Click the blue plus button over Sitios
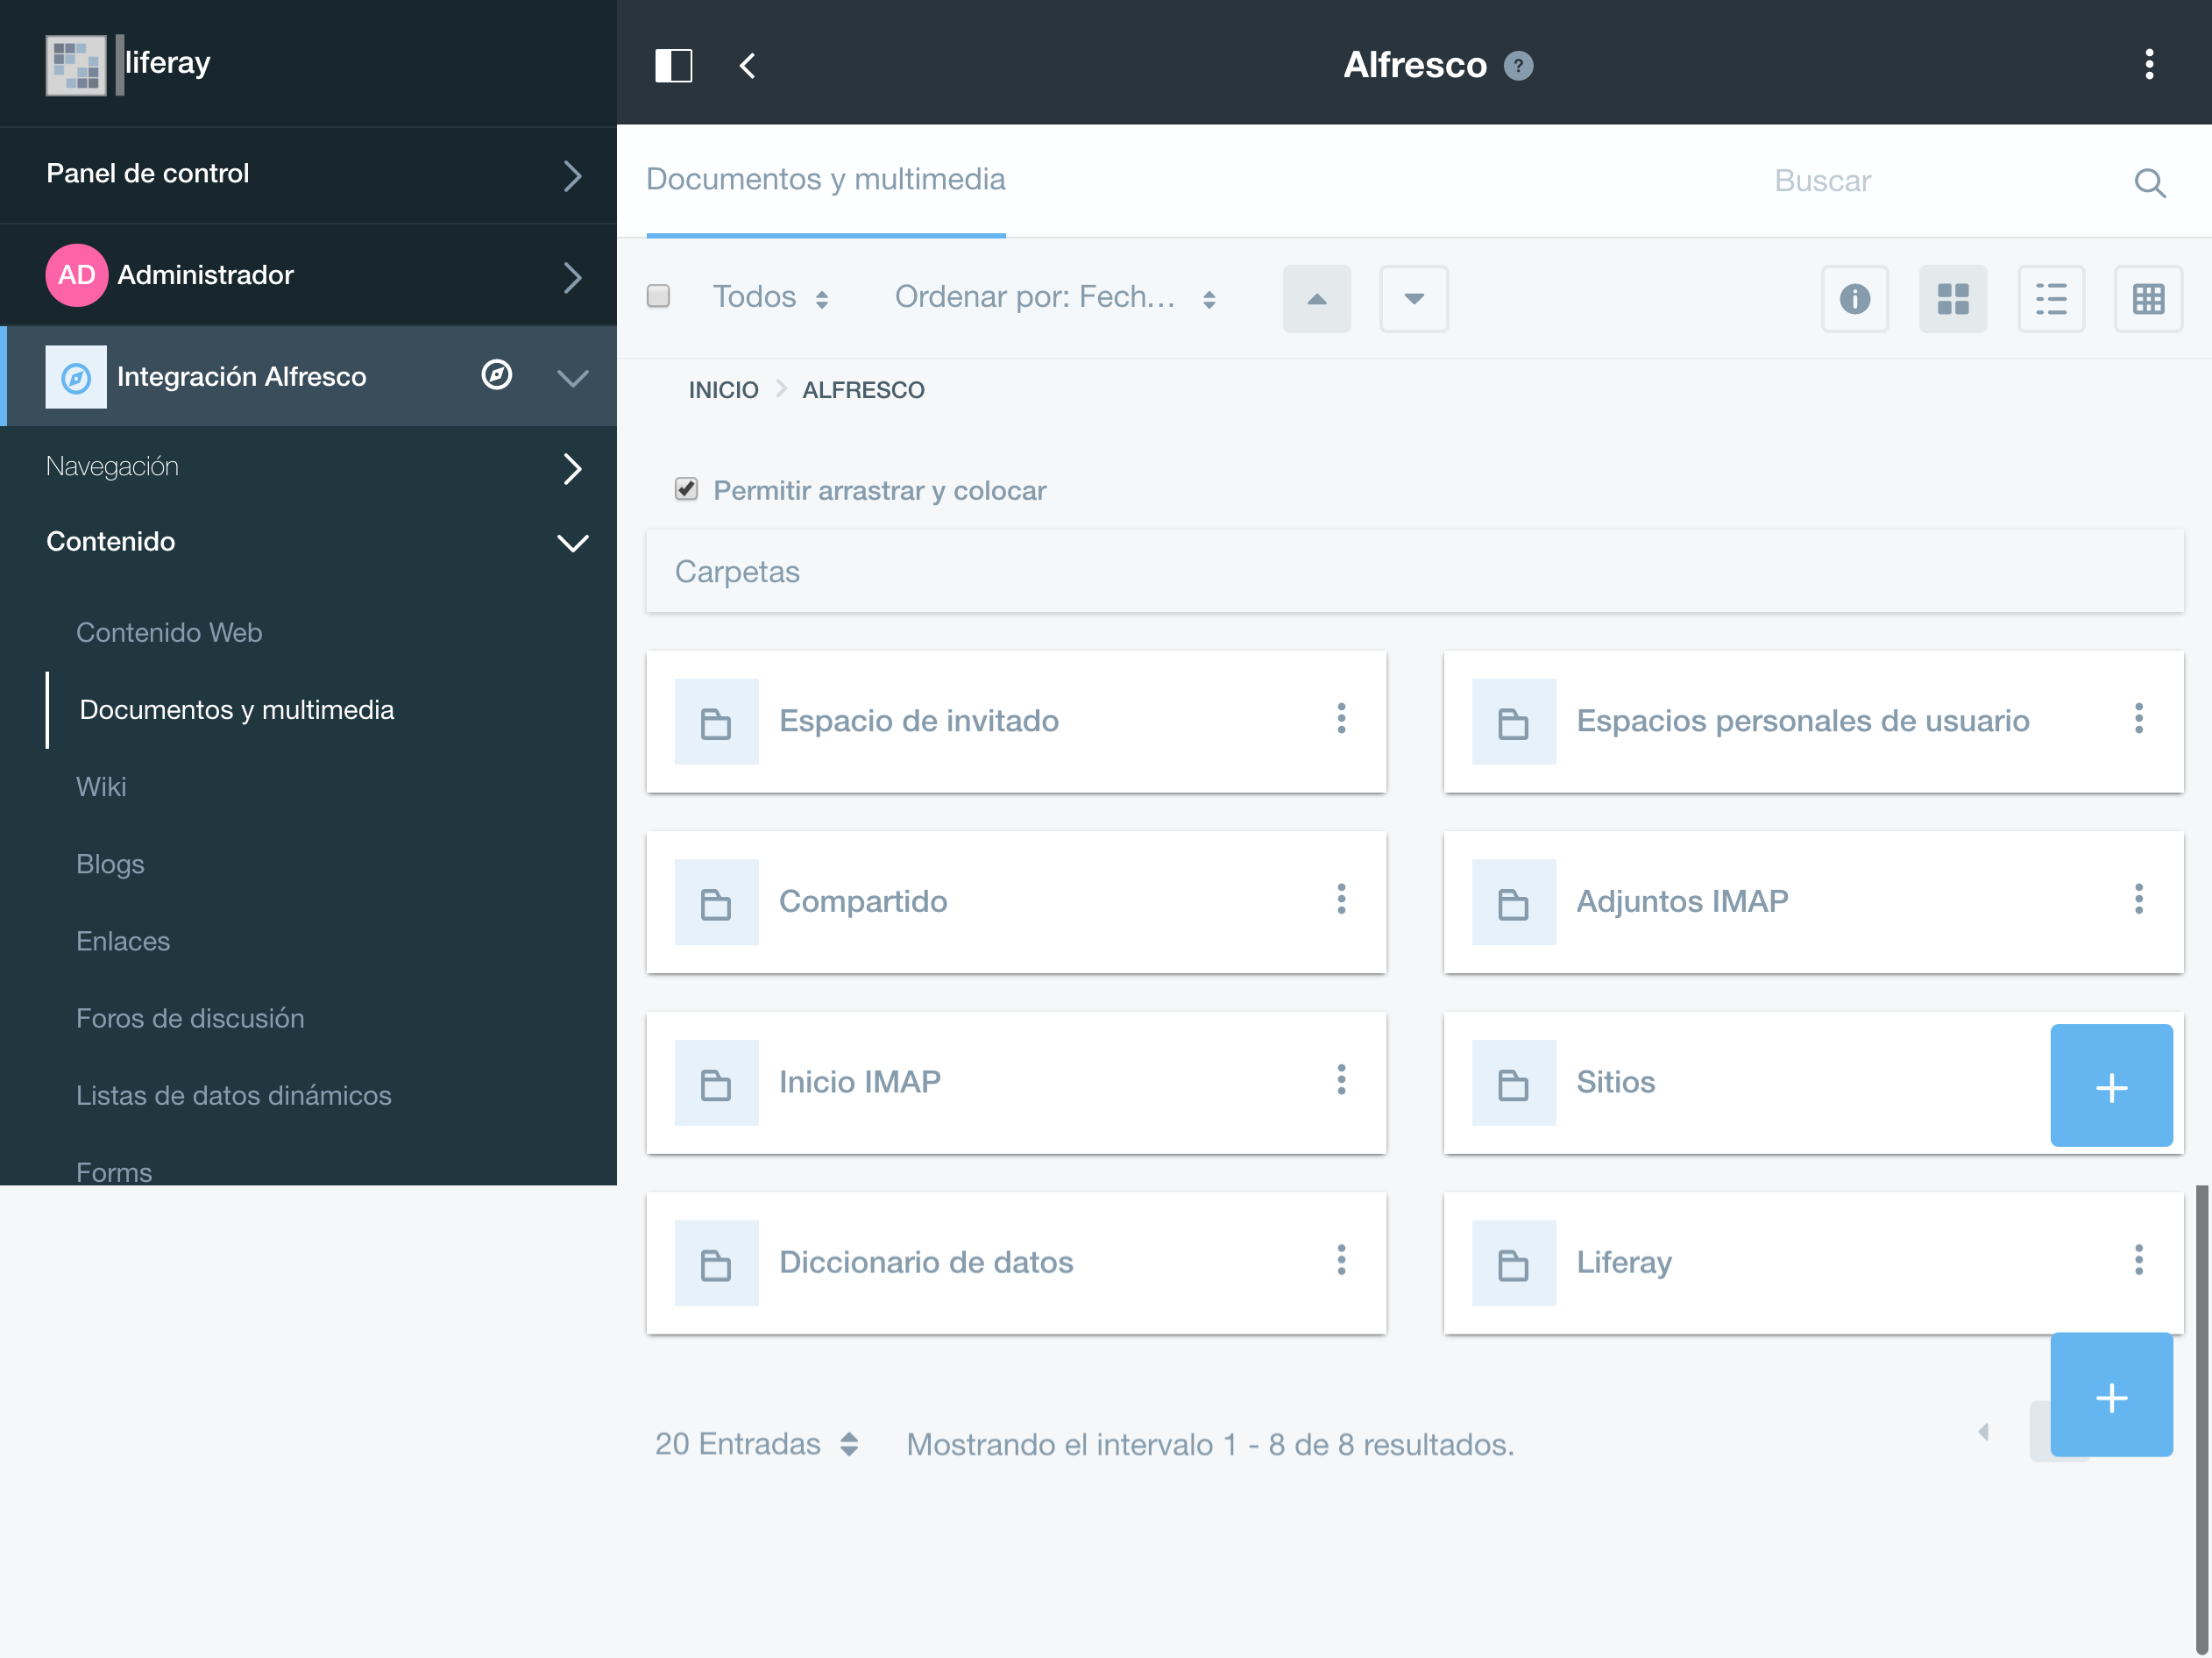2212x1658 pixels. 2111,1085
